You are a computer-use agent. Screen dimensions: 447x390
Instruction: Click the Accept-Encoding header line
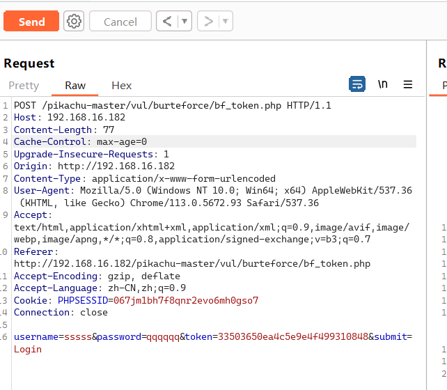[97, 276]
